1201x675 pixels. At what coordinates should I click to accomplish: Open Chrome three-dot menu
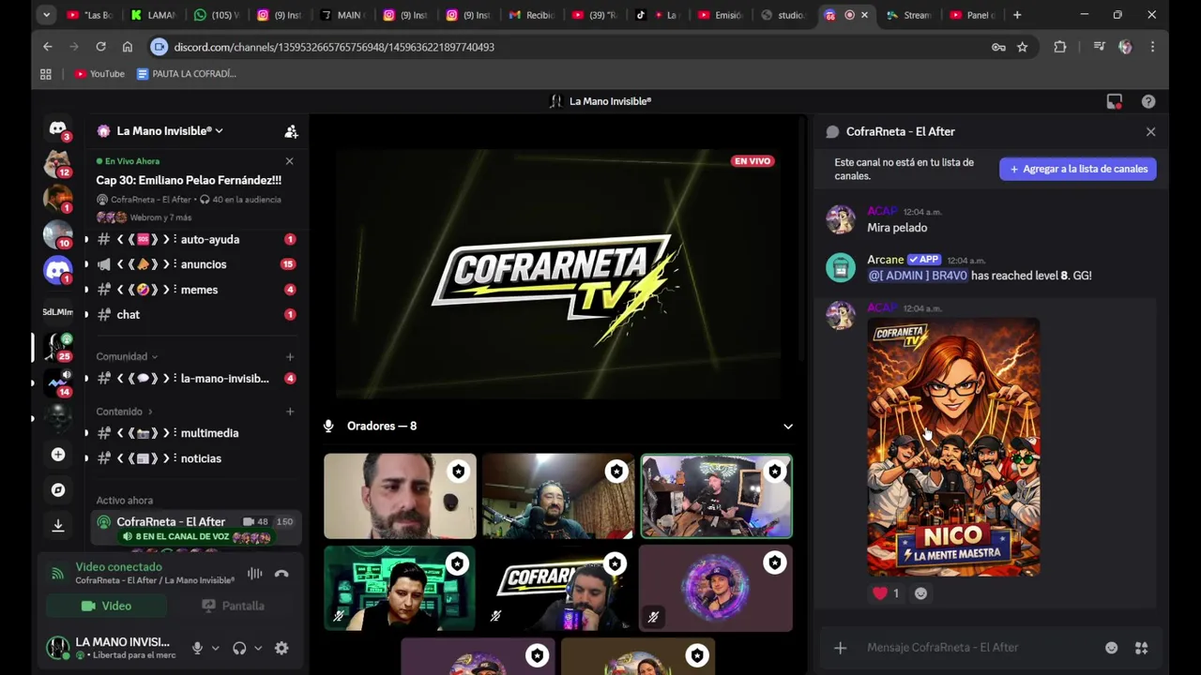point(1152,47)
